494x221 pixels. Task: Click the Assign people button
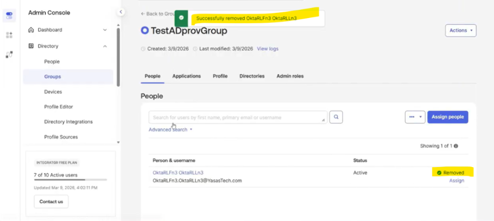coord(447,117)
